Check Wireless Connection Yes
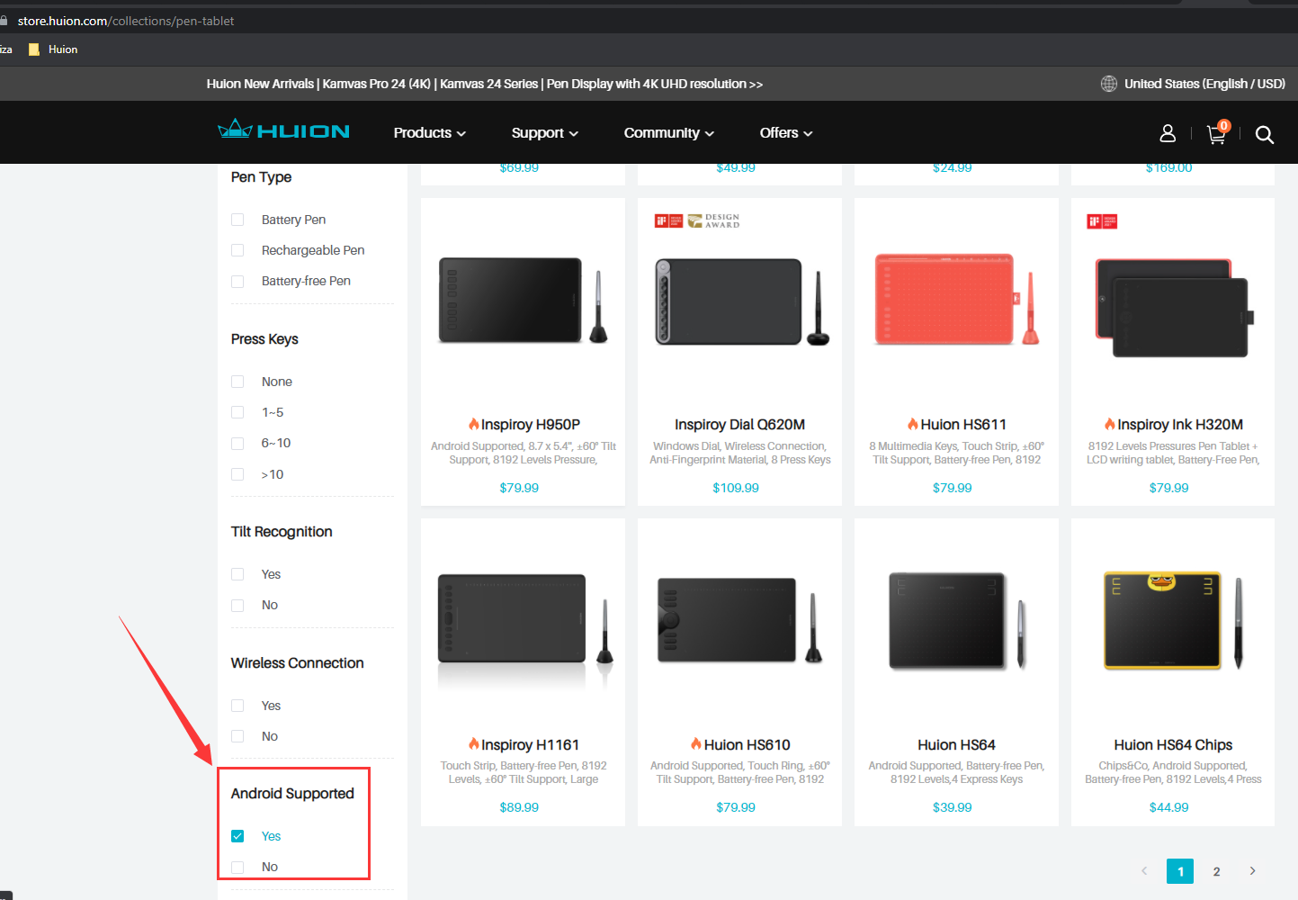Viewport: 1298px width, 900px height. [x=237, y=706]
